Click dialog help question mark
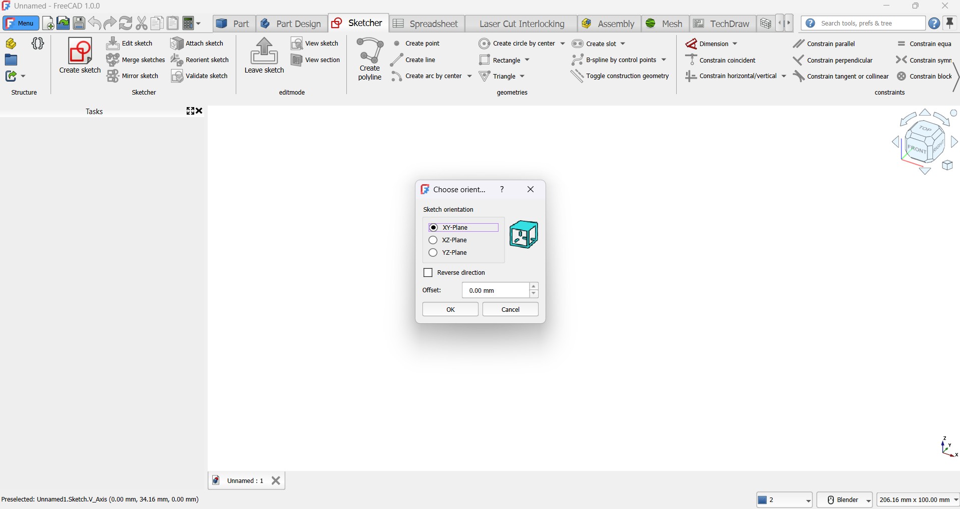Viewport: 960px width, 509px height. (x=503, y=189)
